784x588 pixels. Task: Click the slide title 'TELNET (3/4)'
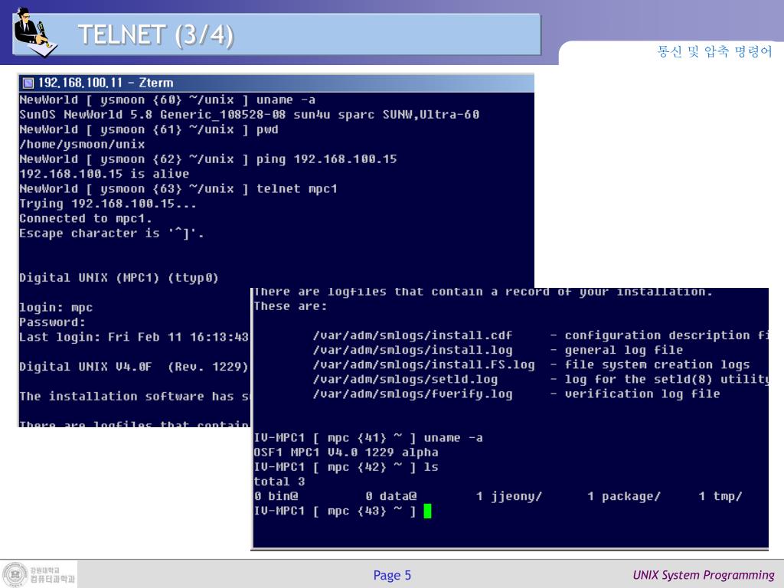pos(155,35)
